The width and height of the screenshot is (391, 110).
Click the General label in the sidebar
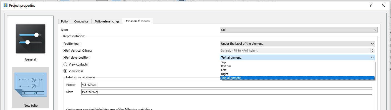click(30, 59)
